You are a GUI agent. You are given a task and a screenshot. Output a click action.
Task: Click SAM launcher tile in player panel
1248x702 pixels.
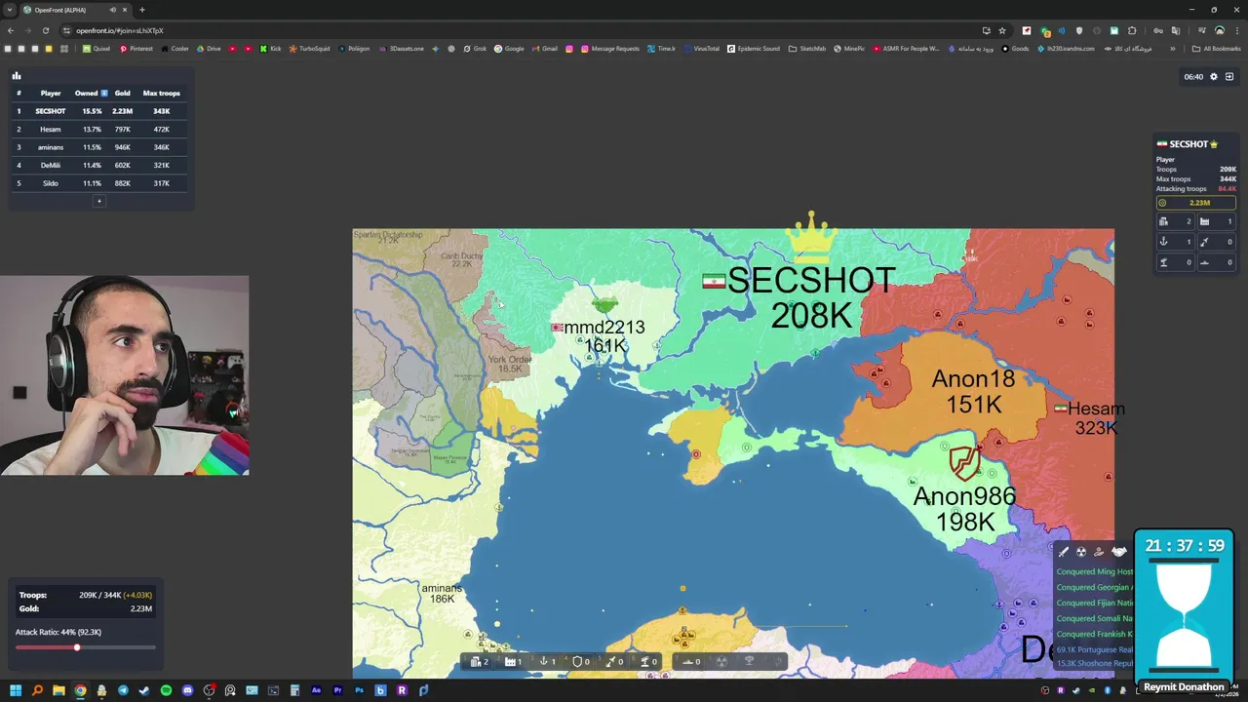tap(1175, 262)
